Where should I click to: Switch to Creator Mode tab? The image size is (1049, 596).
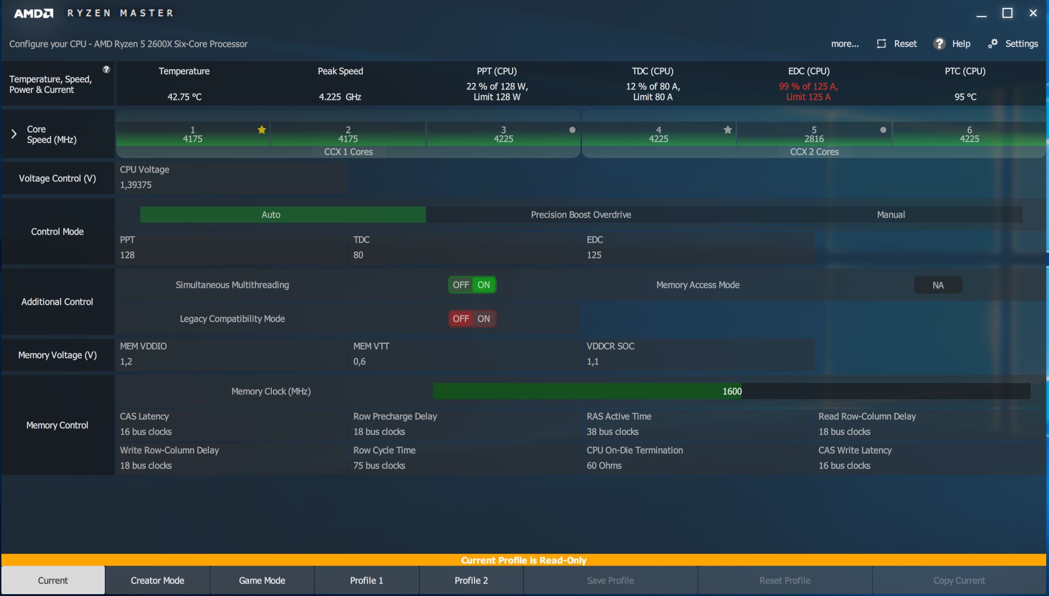pyautogui.click(x=157, y=581)
